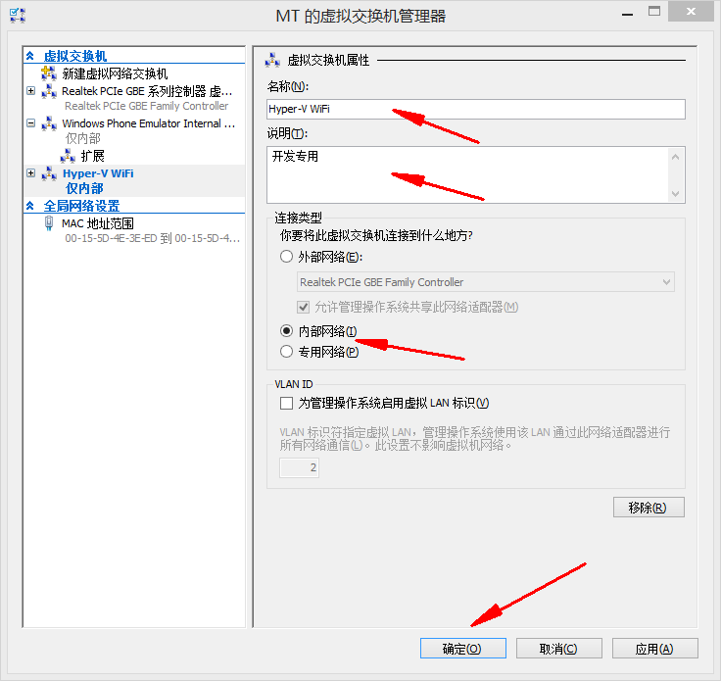The image size is (721, 681).
Task: Minimize the virtual switch manager window
Action: pos(627,15)
